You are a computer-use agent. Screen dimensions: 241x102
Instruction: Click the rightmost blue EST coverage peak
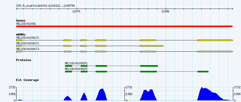click(x=214, y=94)
